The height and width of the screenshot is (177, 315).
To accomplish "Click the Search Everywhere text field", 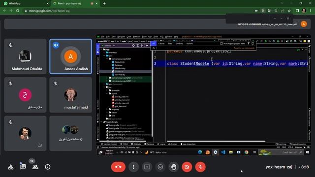I will [203, 48].
